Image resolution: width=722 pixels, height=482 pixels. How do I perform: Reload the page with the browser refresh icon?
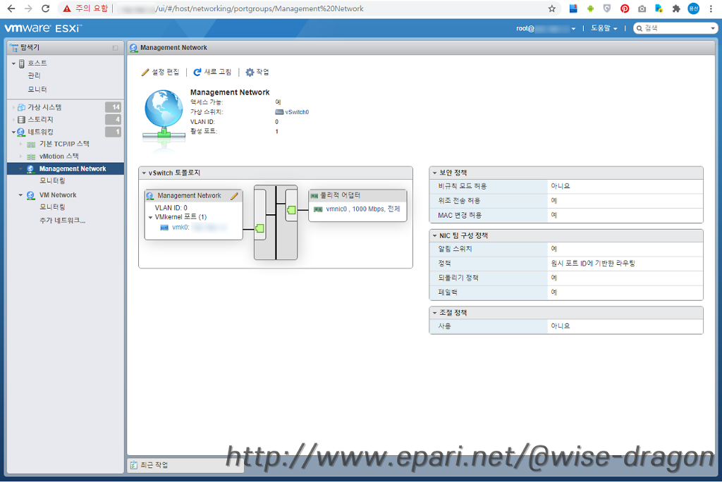pyautogui.click(x=45, y=8)
